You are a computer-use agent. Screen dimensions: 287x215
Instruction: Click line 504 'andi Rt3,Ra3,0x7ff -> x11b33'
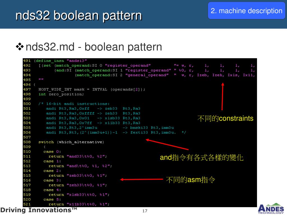(93, 123)
